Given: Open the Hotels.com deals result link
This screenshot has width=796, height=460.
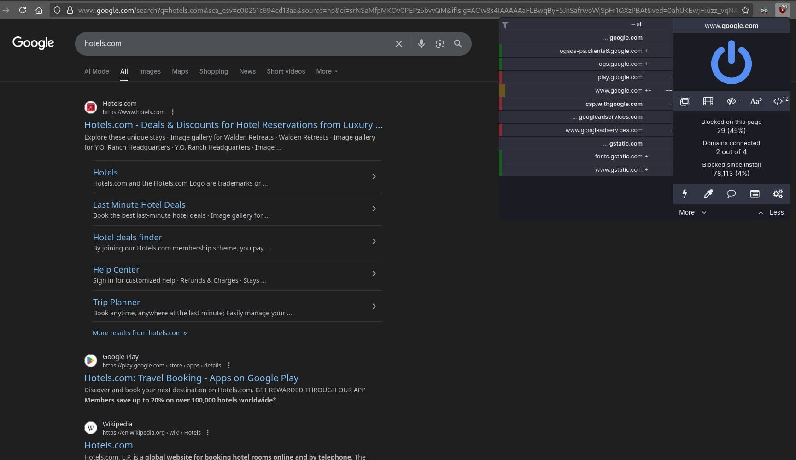Looking at the screenshot, I should pyautogui.click(x=233, y=124).
